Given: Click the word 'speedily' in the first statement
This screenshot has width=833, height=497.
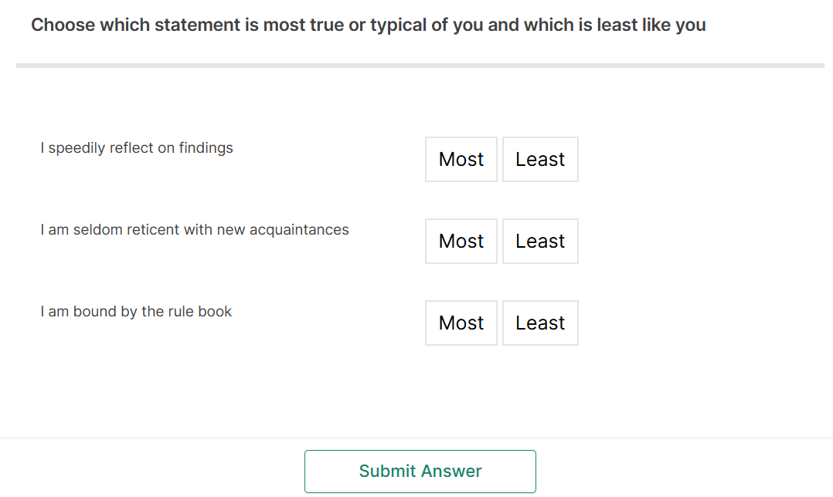Looking at the screenshot, I should tap(76, 148).
